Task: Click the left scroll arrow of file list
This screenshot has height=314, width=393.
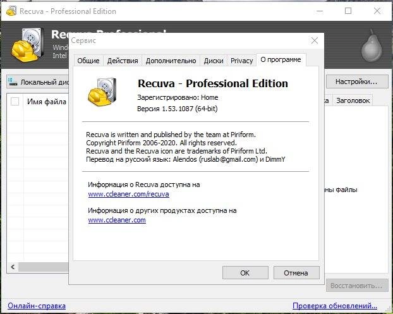Action: coord(13,267)
